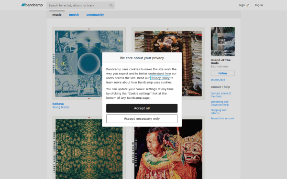The width and height of the screenshot is (287, 179).
Task: Follow Island of the Gods
Action: click(x=223, y=73)
